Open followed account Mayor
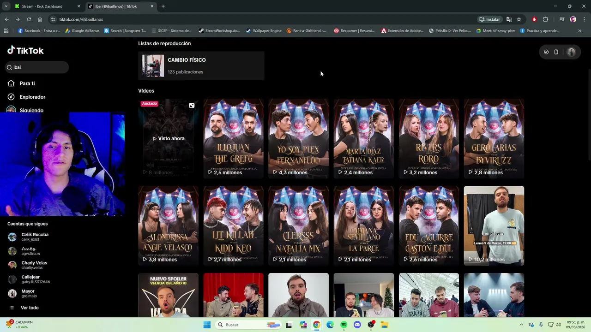Viewport: 591px width, 332px height. (x=22, y=293)
